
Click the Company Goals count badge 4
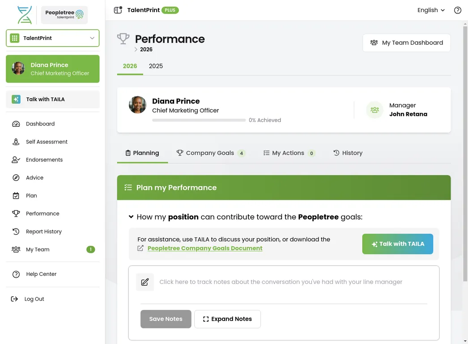242,153
